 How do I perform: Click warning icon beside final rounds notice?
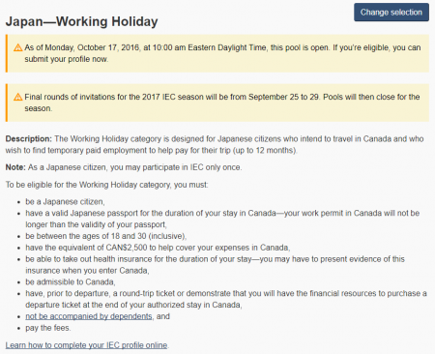point(18,97)
